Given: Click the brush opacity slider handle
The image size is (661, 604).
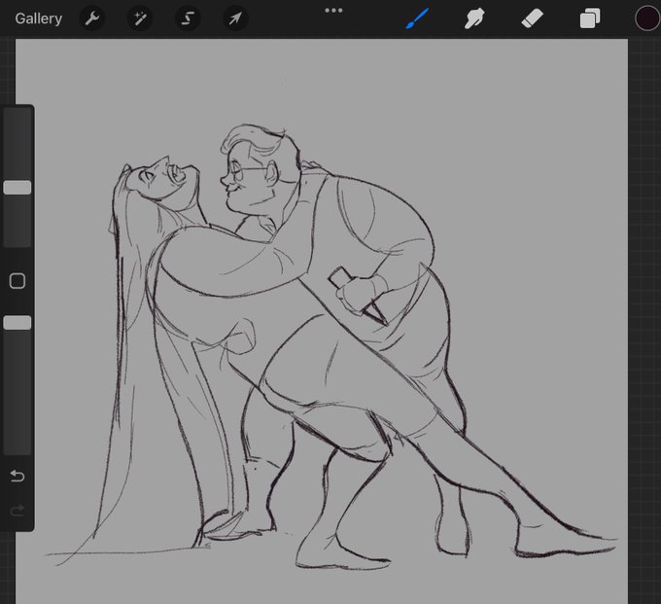Looking at the screenshot, I should tap(17, 323).
